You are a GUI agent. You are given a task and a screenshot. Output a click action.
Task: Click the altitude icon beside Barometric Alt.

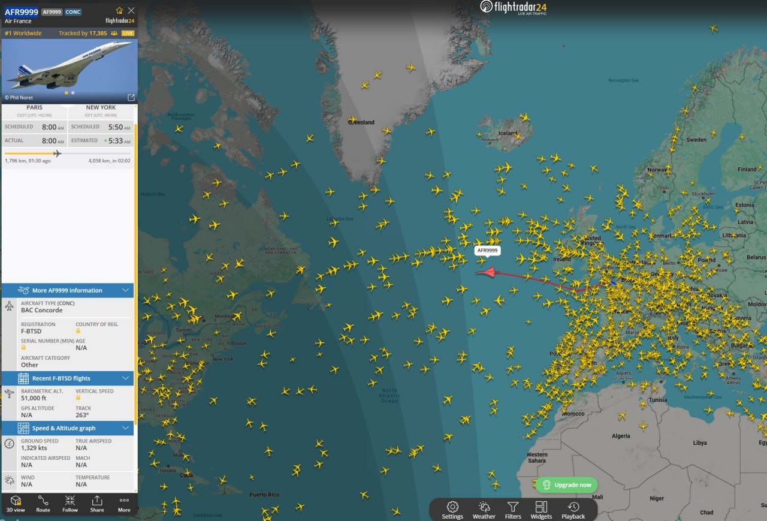[9, 394]
